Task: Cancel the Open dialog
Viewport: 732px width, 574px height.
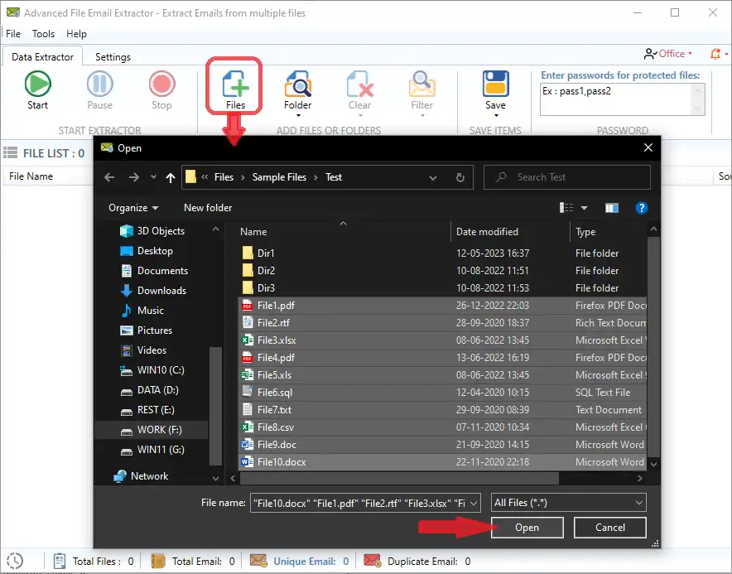Action: (609, 528)
